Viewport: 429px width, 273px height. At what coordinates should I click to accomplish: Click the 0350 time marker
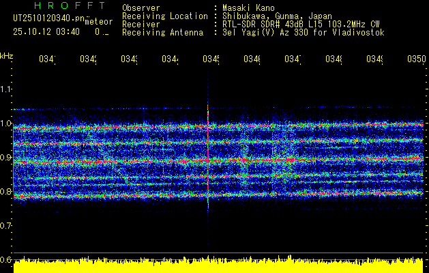pos(417,59)
